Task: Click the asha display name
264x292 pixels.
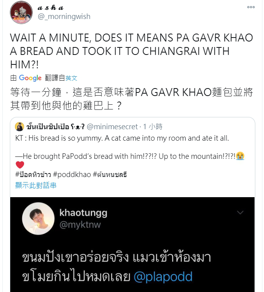Action: (50, 8)
